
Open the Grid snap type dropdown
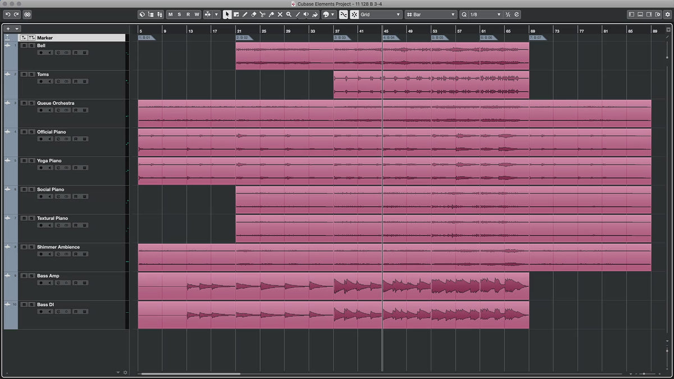point(380,15)
